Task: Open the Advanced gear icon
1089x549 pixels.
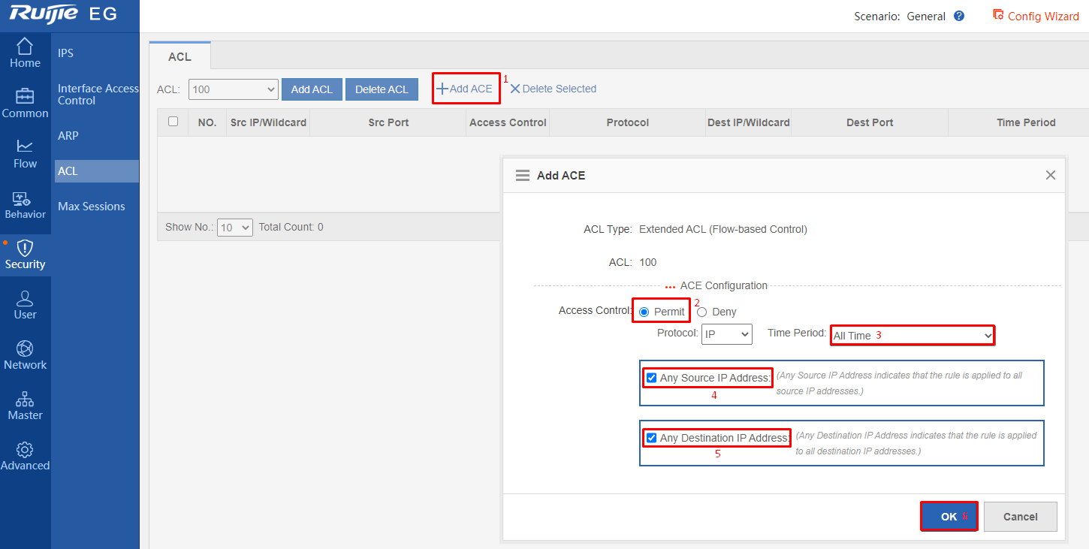Action: pos(25,449)
